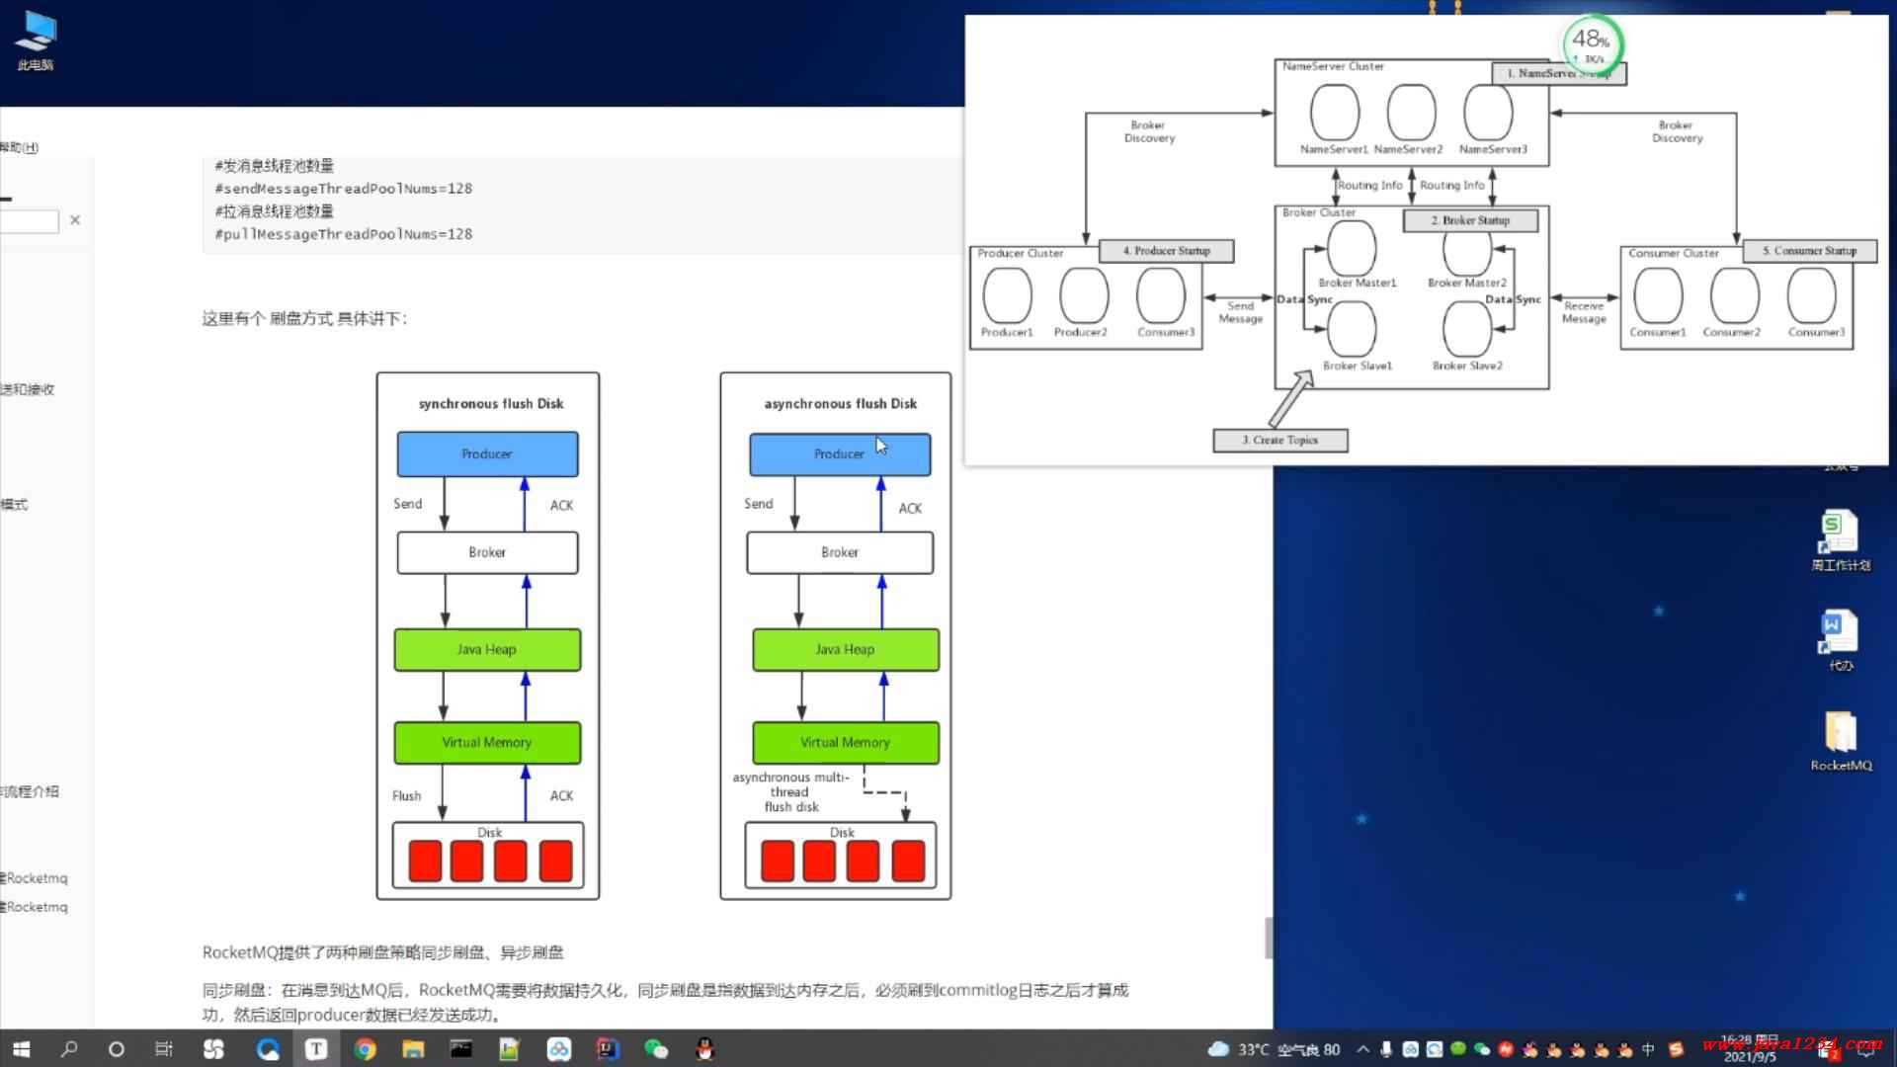Click paragraph starting 同步刷盘:在消息到达MQ后
1897x1067 pixels.
pos(665,1002)
